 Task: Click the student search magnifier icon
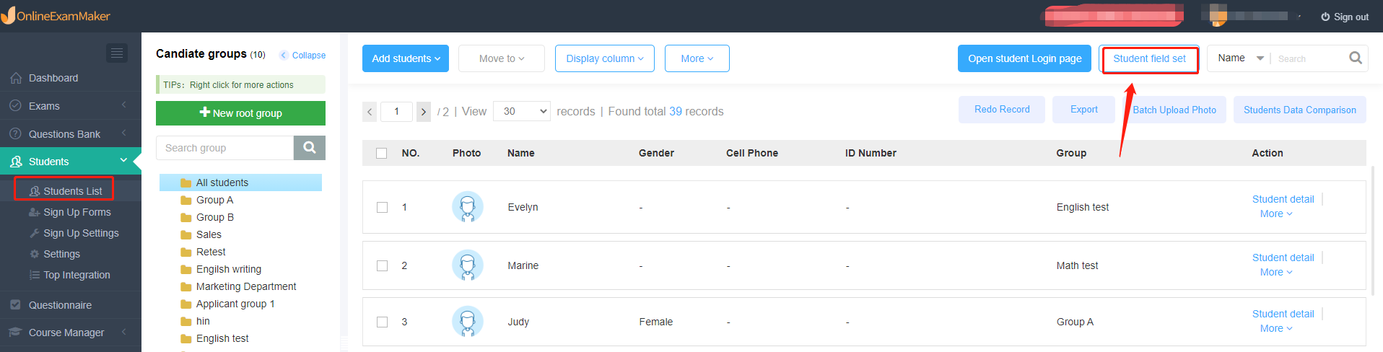(x=1356, y=58)
